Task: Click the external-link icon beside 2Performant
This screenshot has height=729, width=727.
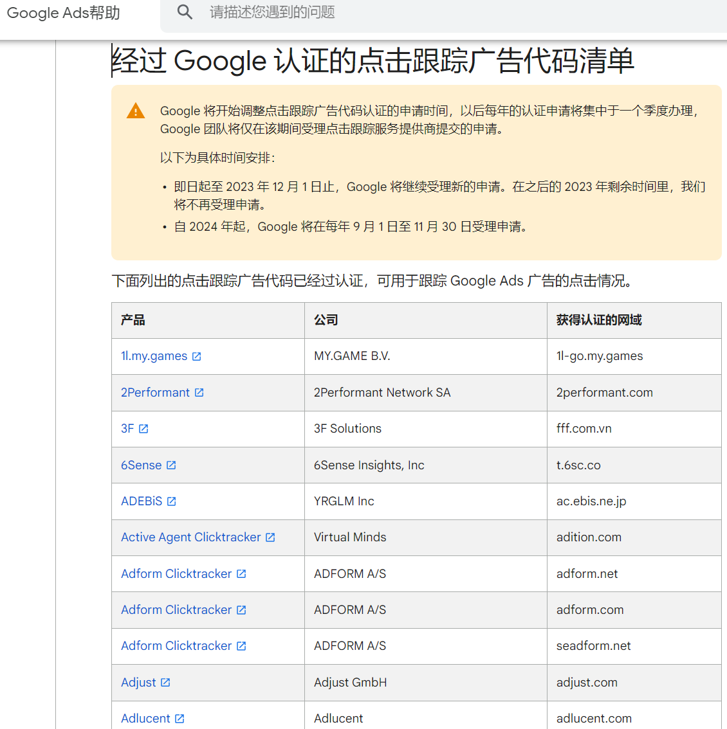Action: click(199, 392)
